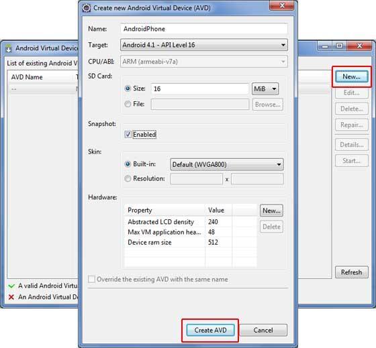Screen dimensions: 376x348
Task: Toggle the Snapshot Enabled checkbox
Action: click(x=128, y=134)
